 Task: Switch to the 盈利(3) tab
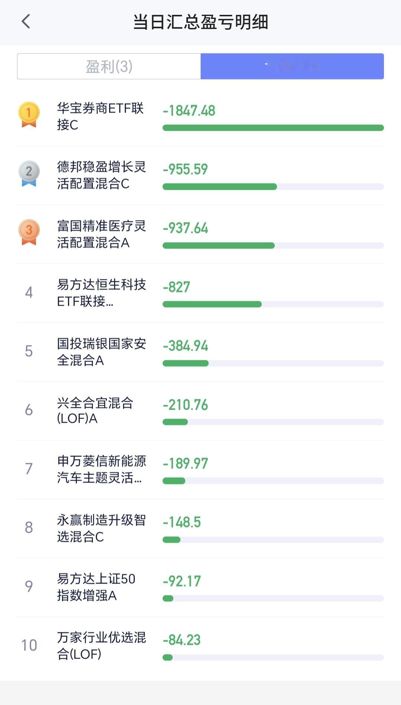point(109,66)
